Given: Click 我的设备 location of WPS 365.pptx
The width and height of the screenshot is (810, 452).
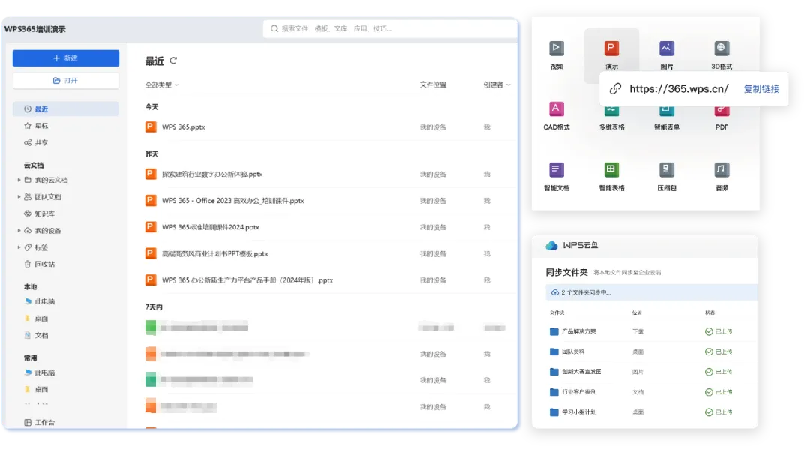Looking at the screenshot, I should coord(433,127).
